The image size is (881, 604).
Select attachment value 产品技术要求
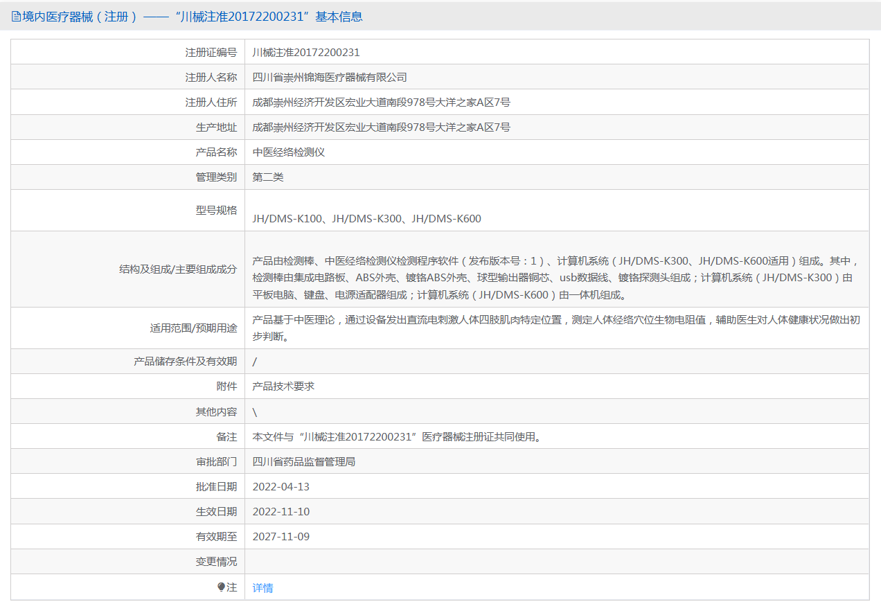(283, 386)
